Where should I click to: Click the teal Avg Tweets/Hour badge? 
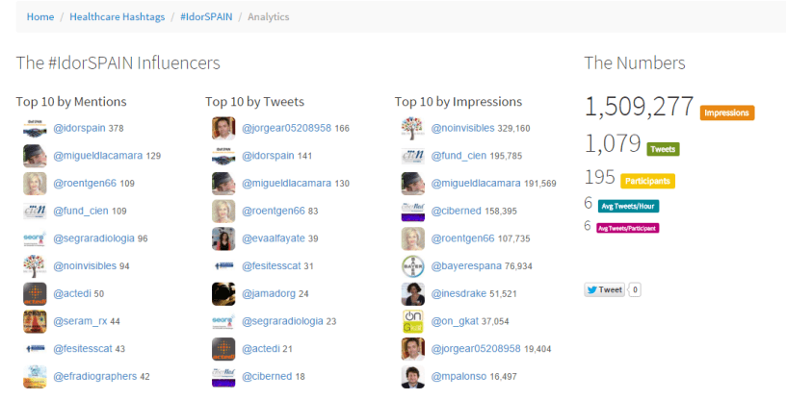[x=628, y=206]
